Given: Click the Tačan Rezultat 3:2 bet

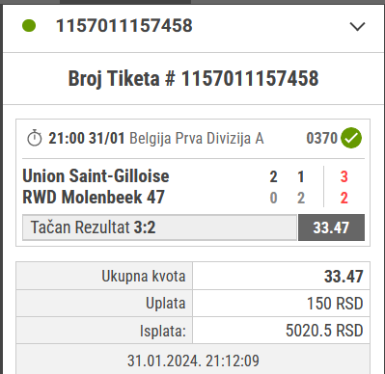Looking at the screenshot, I should click(x=159, y=227).
